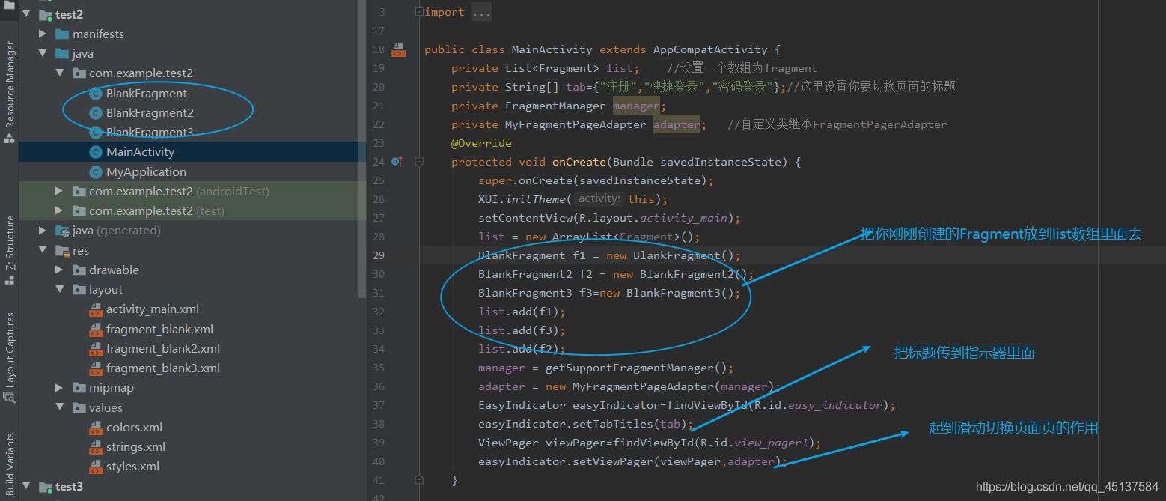Click 'easy_indicator' id on line 37

834,405
